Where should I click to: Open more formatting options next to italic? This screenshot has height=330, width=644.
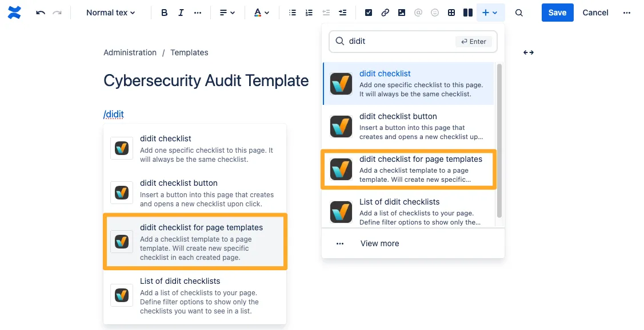point(198,13)
